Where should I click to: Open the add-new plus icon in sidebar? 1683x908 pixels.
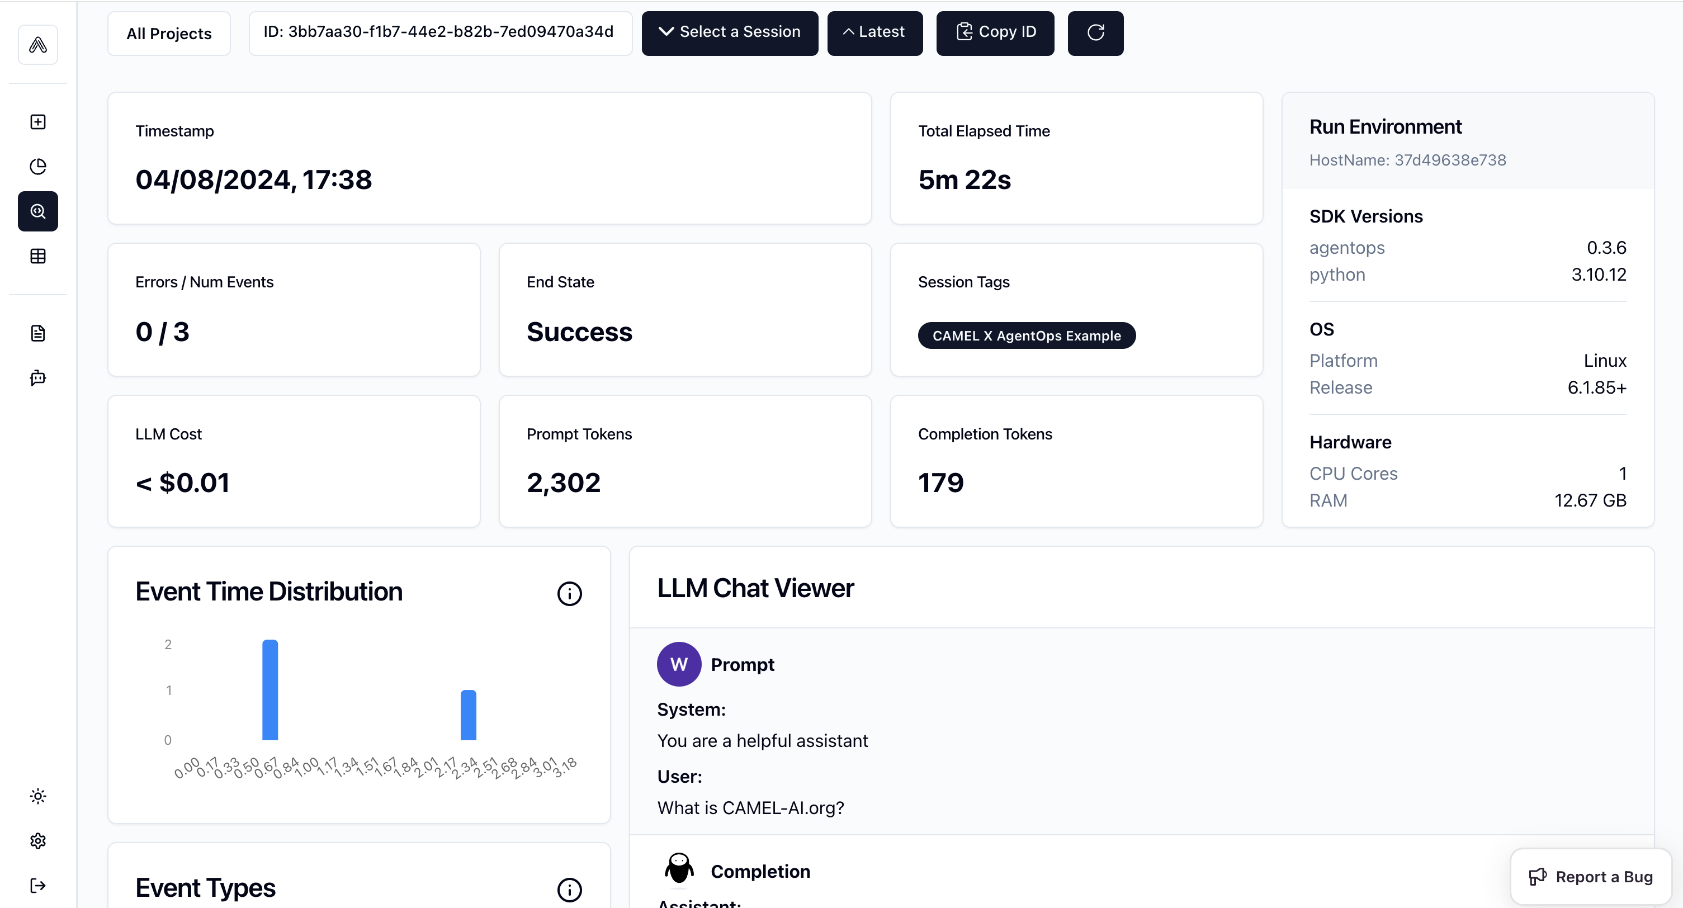(x=38, y=122)
